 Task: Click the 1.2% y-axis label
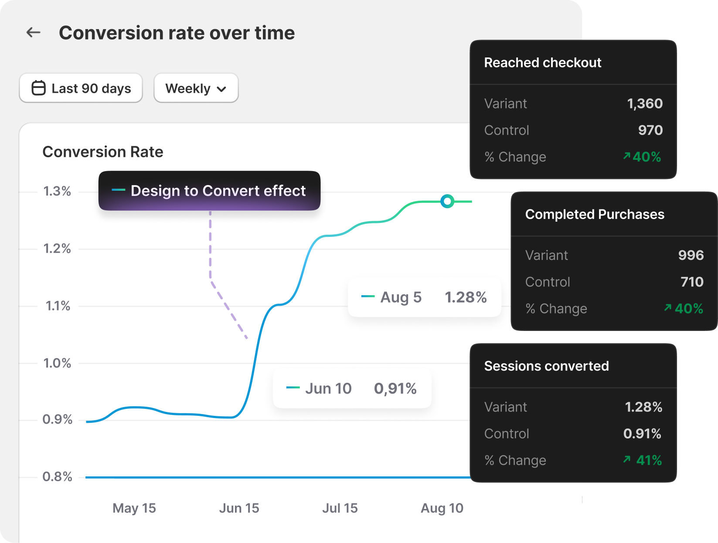click(x=57, y=249)
